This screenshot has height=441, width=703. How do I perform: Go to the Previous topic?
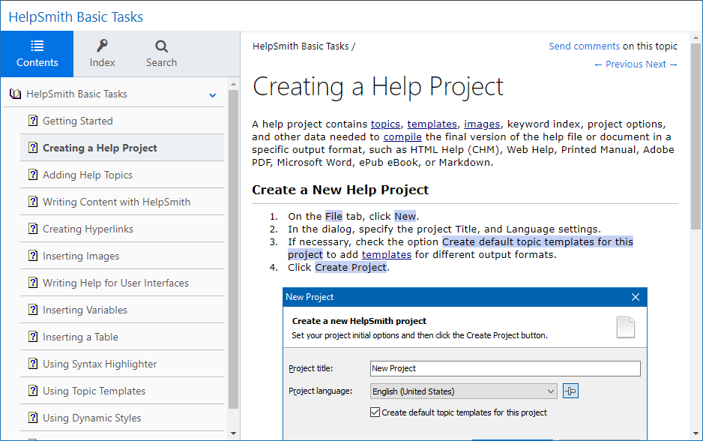coord(618,64)
